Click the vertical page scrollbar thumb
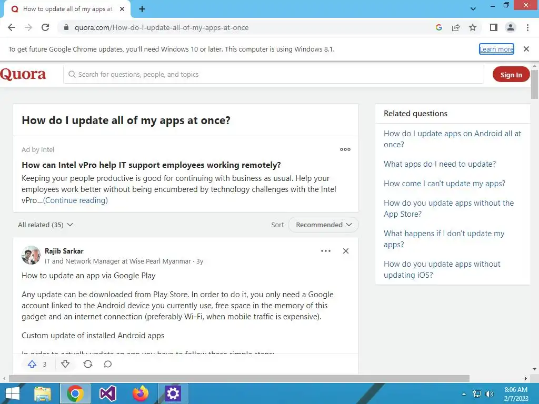This screenshot has width=539, height=404. (x=534, y=84)
